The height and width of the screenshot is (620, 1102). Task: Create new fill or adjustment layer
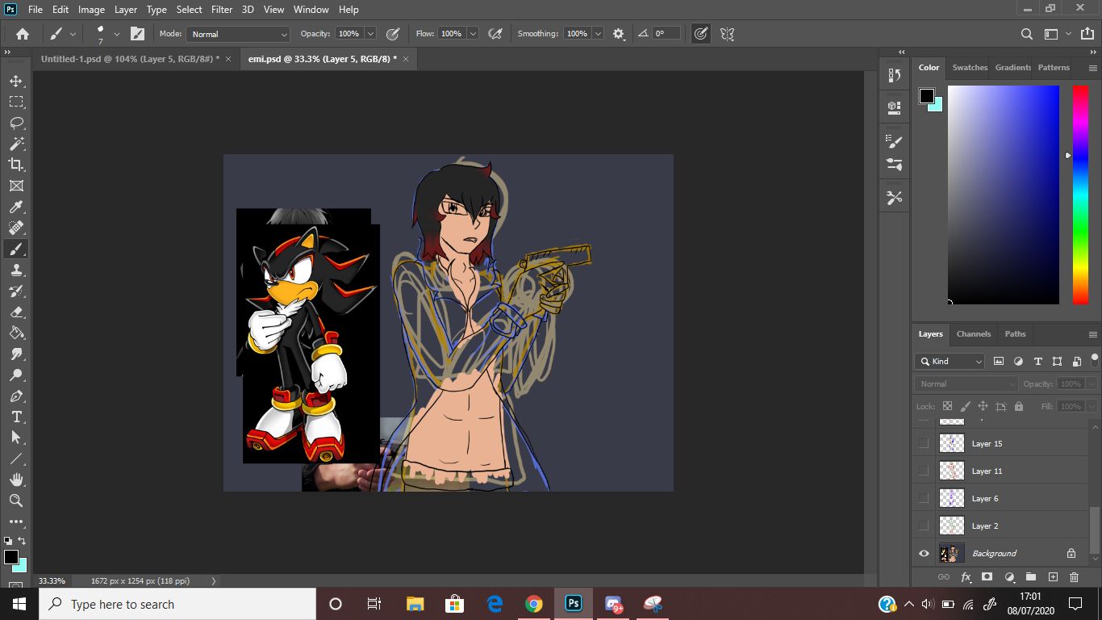coord(1009,577)
